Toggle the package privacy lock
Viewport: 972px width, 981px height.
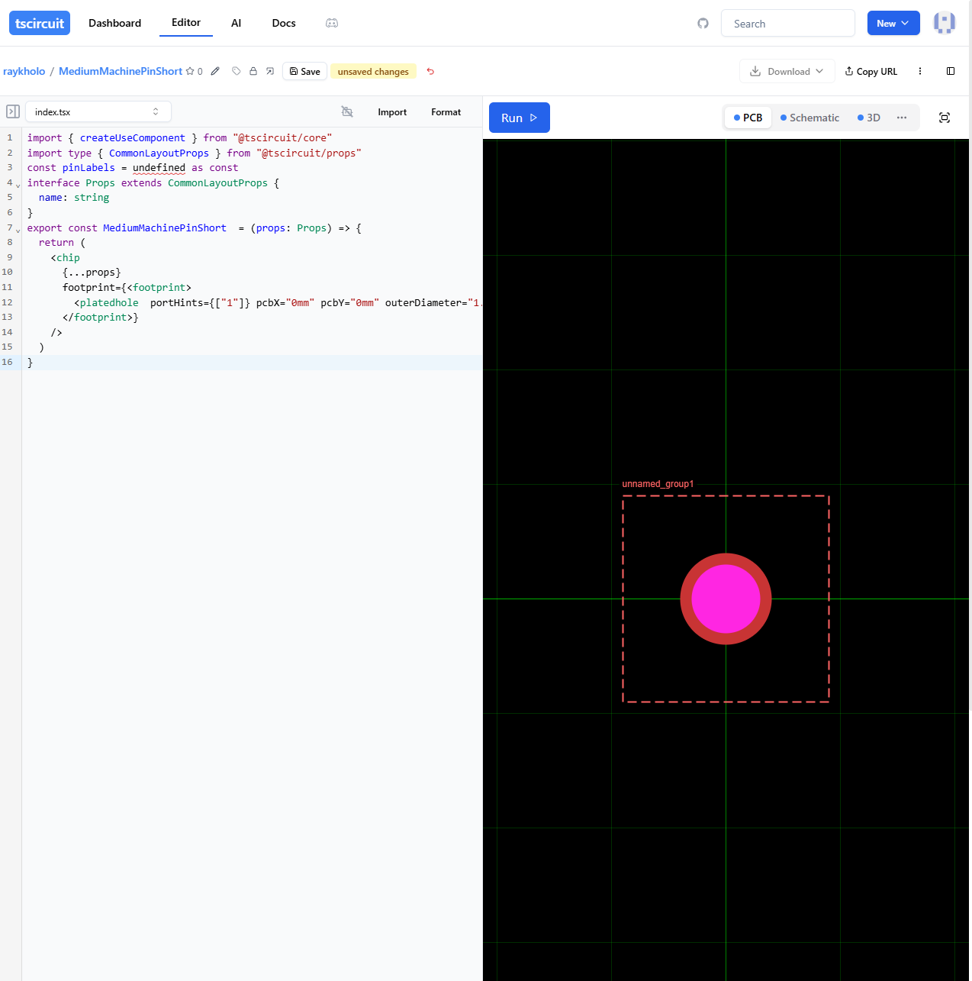253,71
